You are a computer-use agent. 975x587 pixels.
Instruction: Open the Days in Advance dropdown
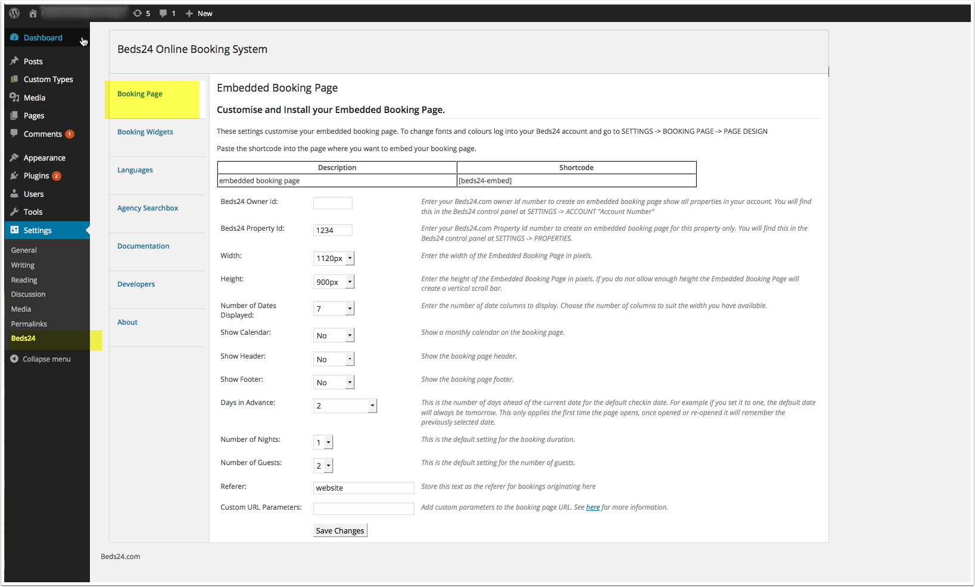coord(345,406)
